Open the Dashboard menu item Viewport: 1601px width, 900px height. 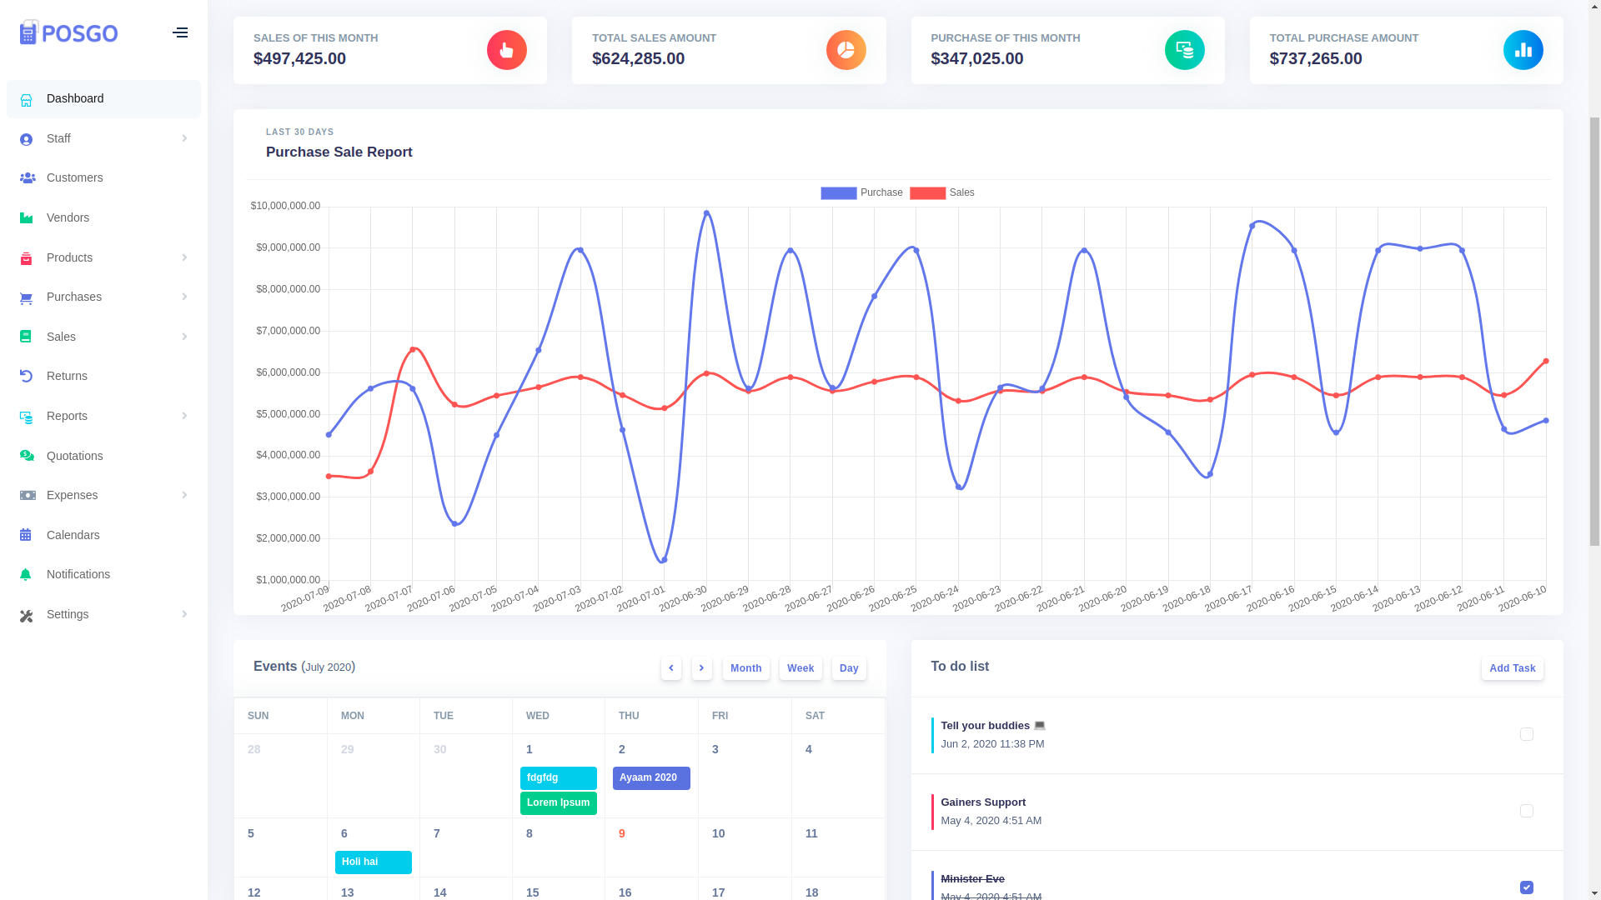(103, 98)
